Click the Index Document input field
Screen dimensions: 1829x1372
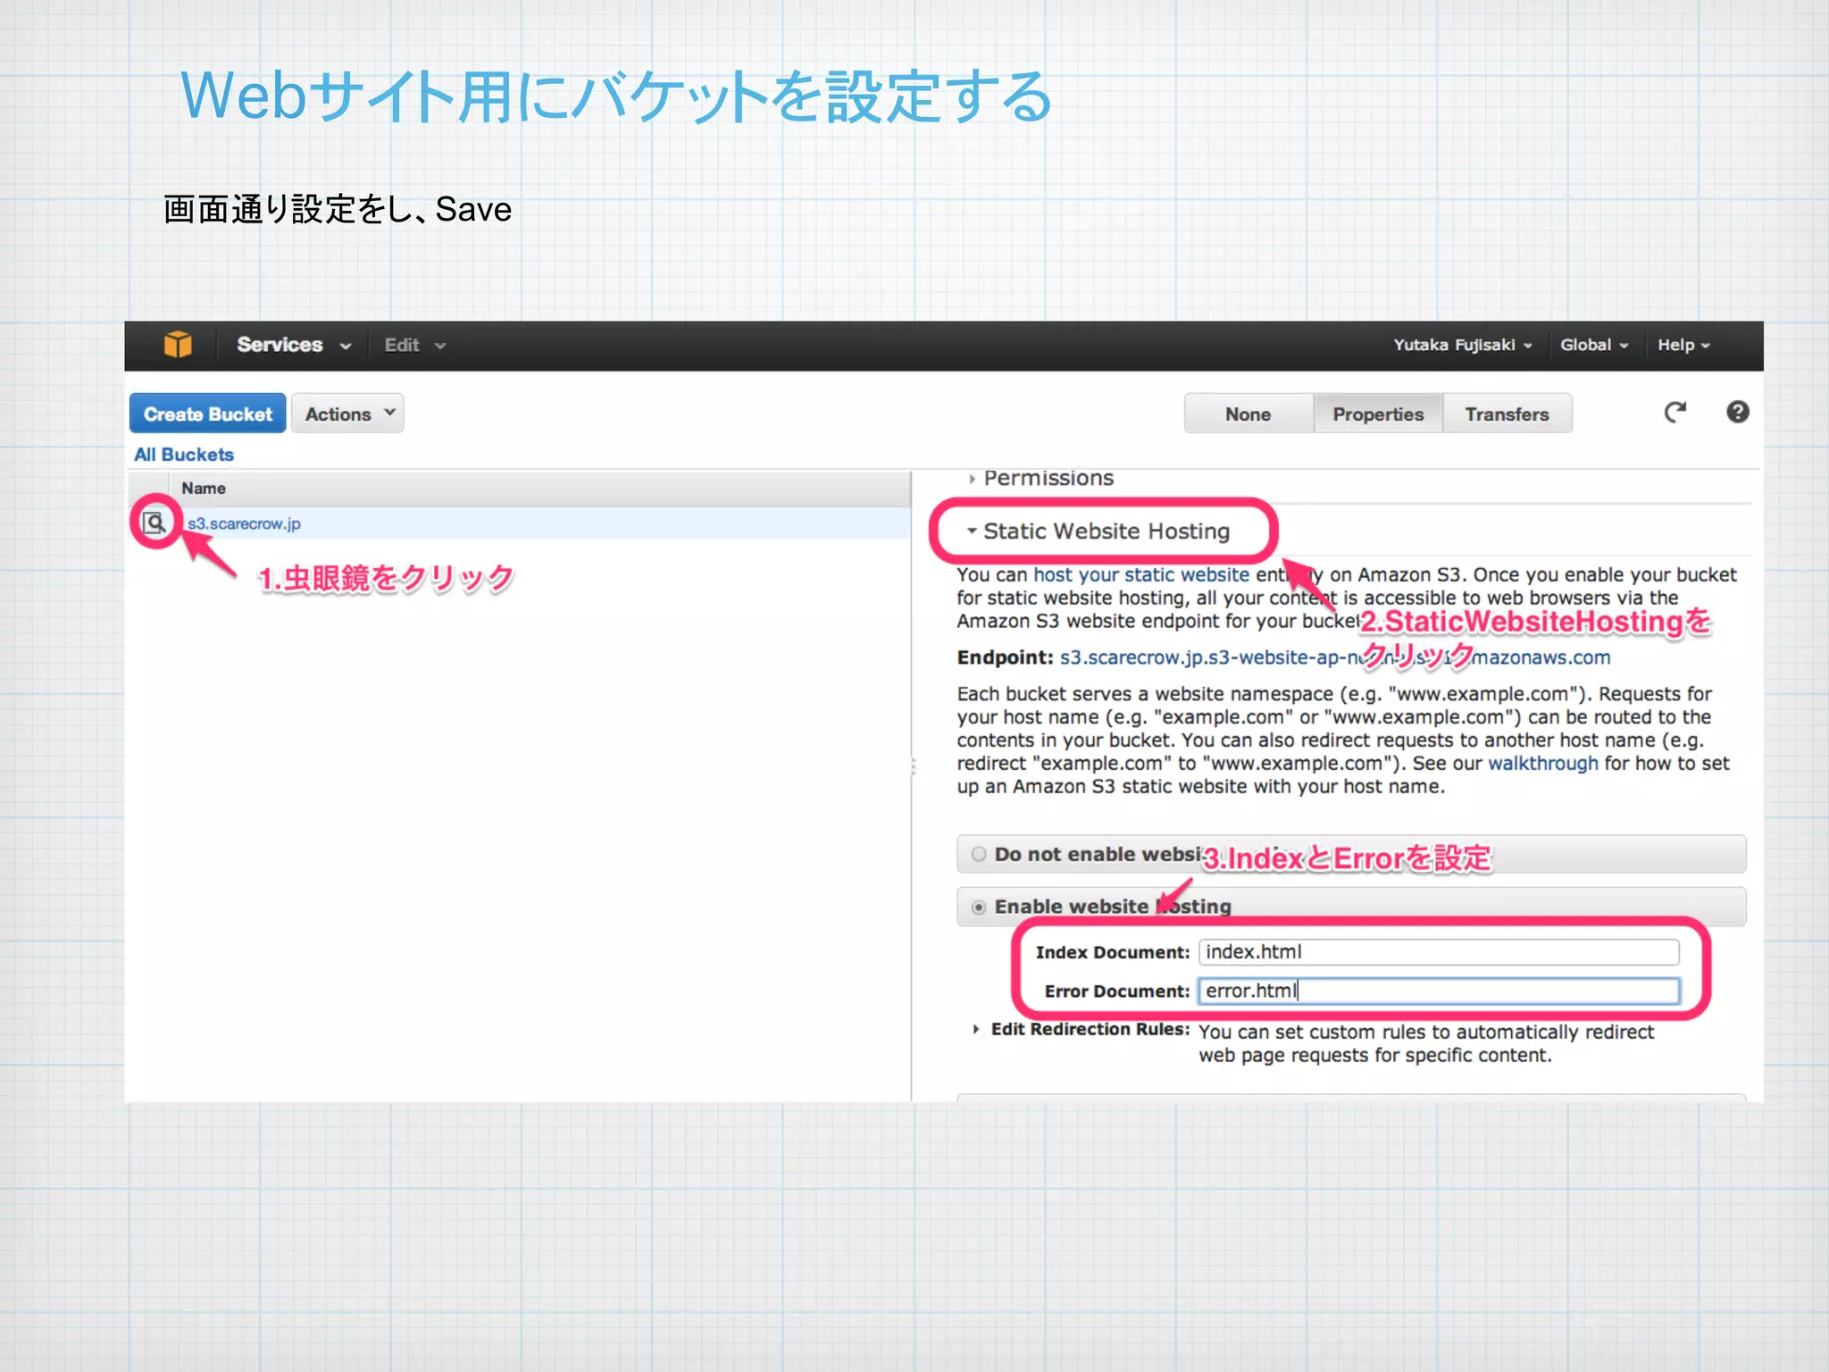tap(1438, 952)
